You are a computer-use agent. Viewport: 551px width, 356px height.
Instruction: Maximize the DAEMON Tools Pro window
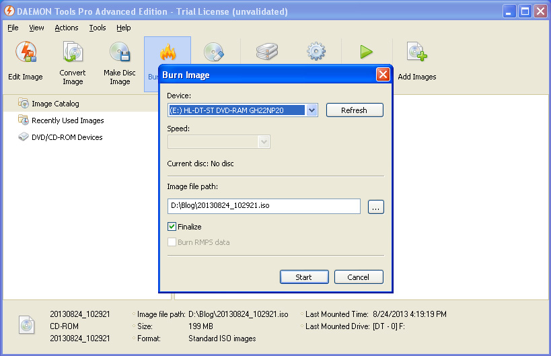pos(525,11)
